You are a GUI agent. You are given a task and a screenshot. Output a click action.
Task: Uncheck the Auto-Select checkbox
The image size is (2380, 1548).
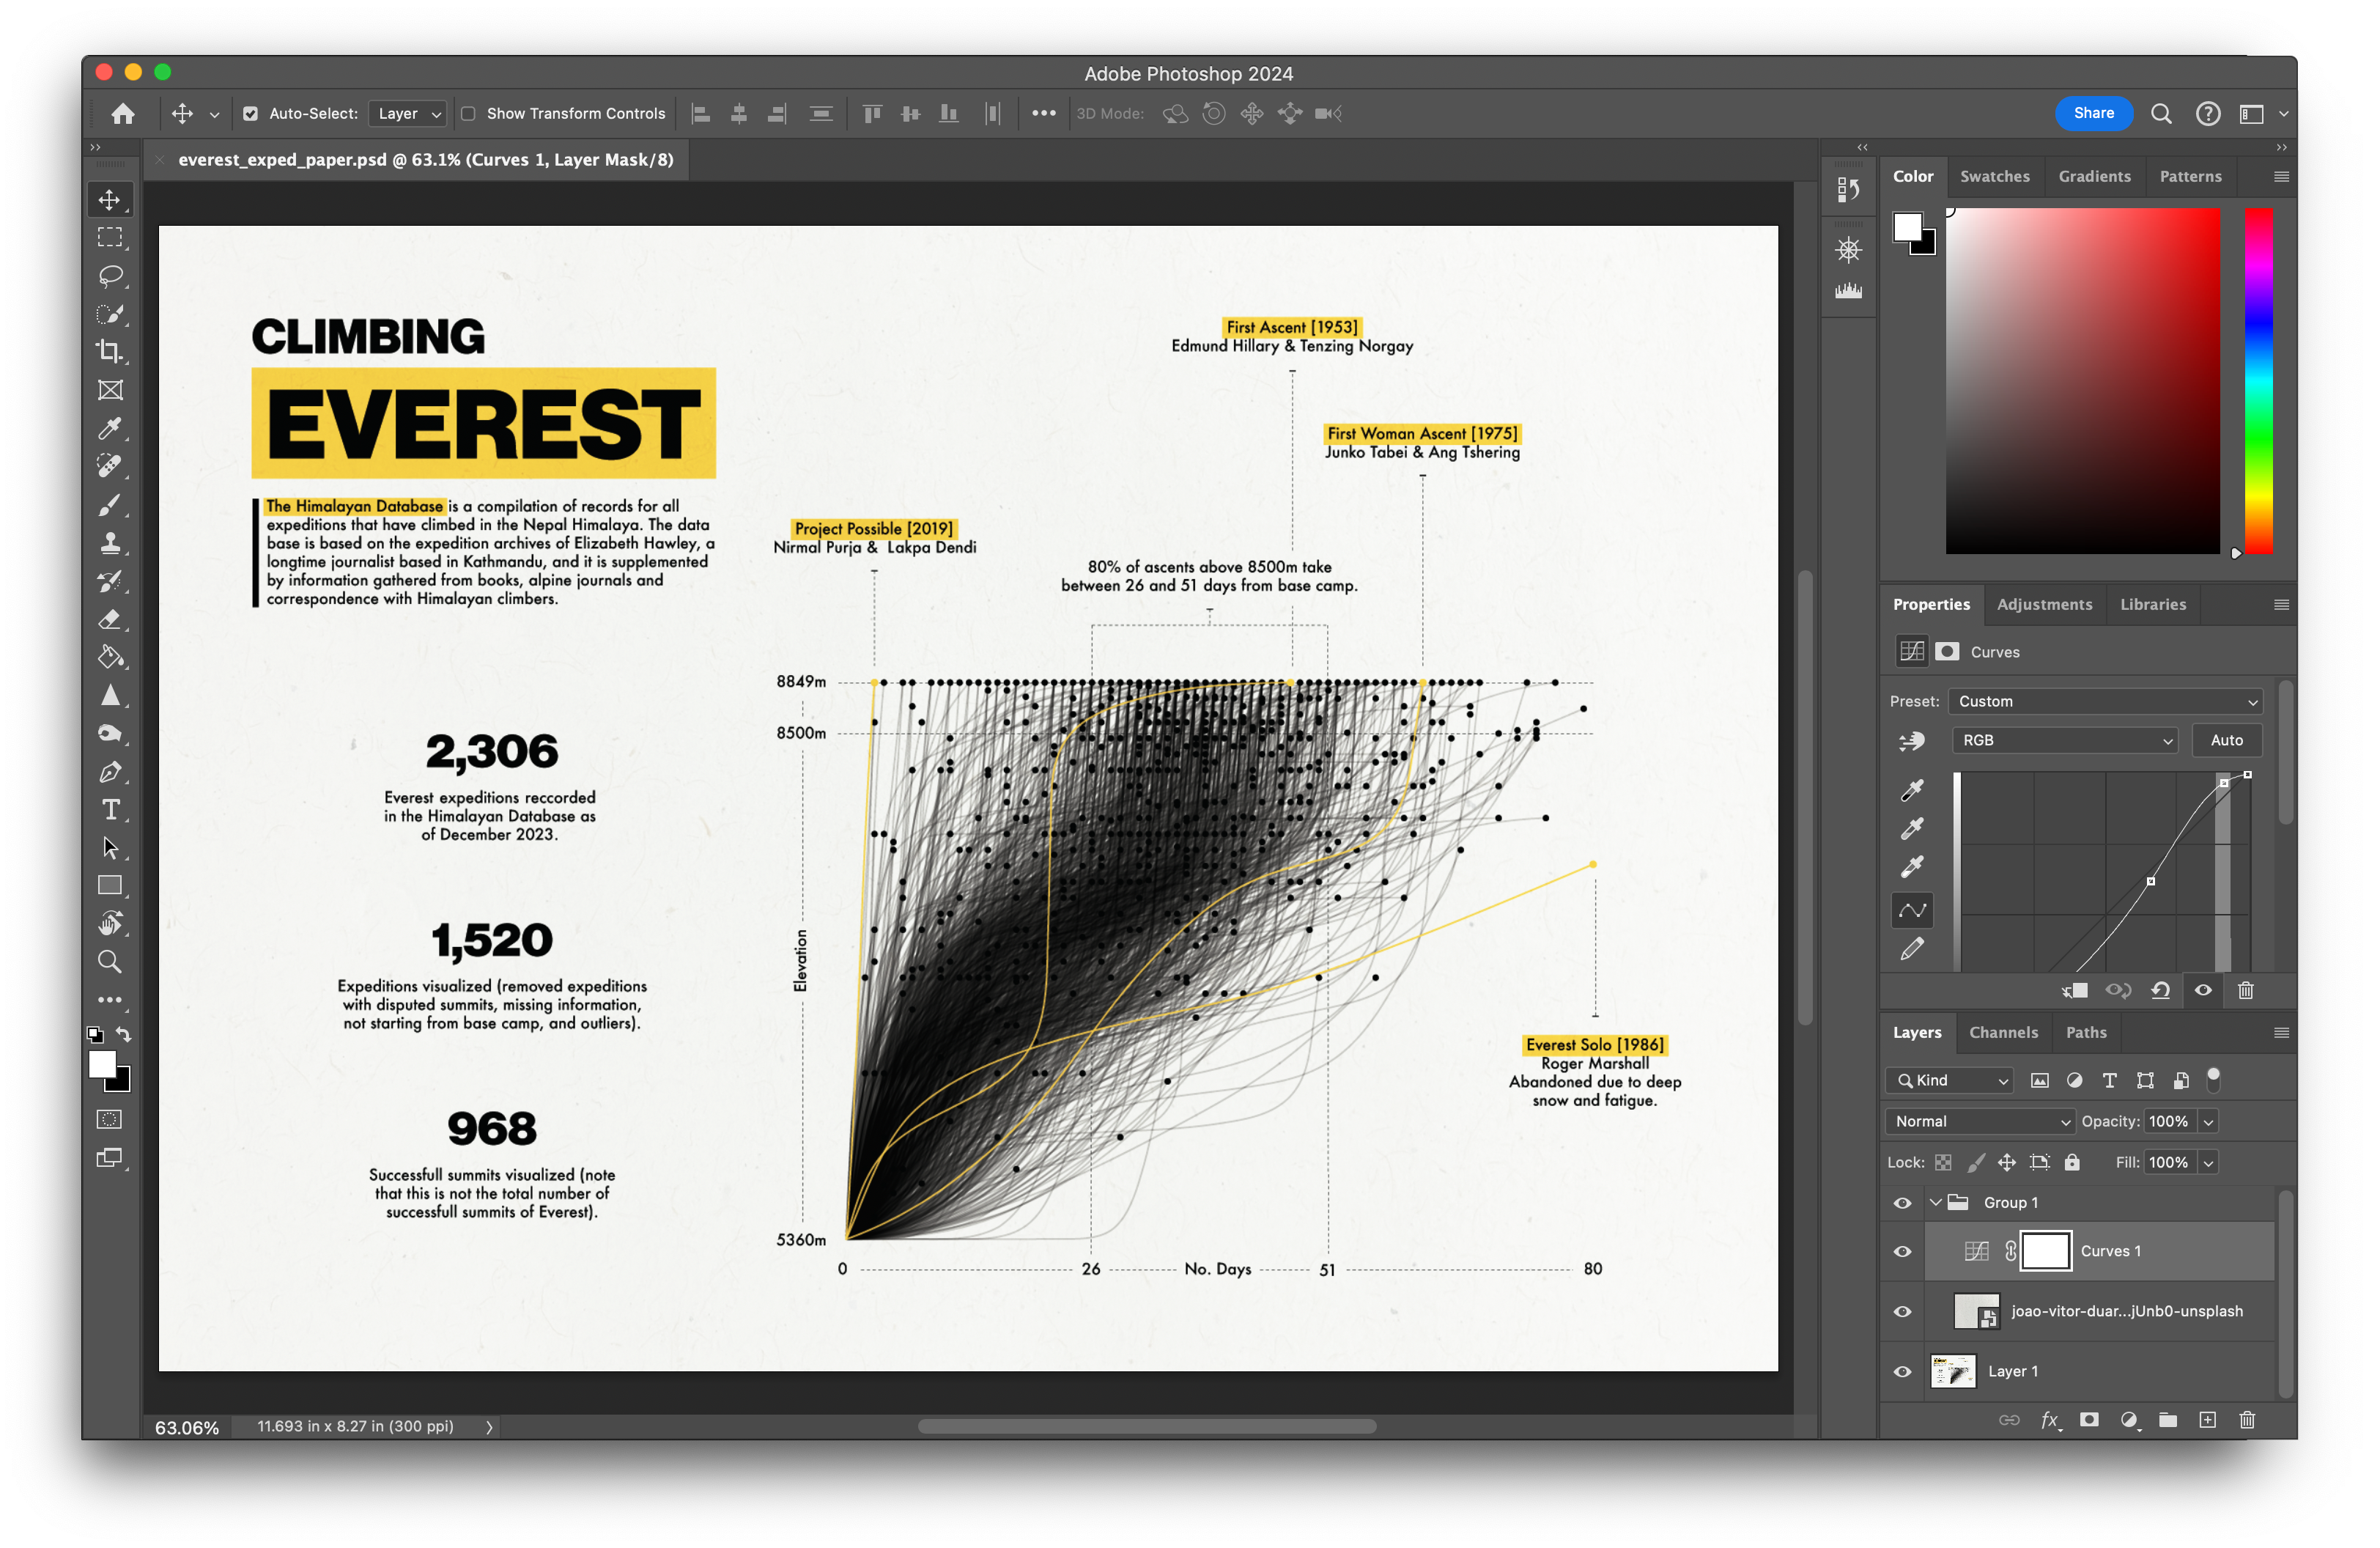[x=251, y=114]
